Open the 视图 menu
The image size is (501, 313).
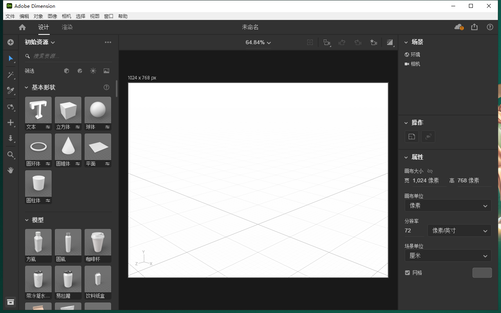(x=94, y=16)
